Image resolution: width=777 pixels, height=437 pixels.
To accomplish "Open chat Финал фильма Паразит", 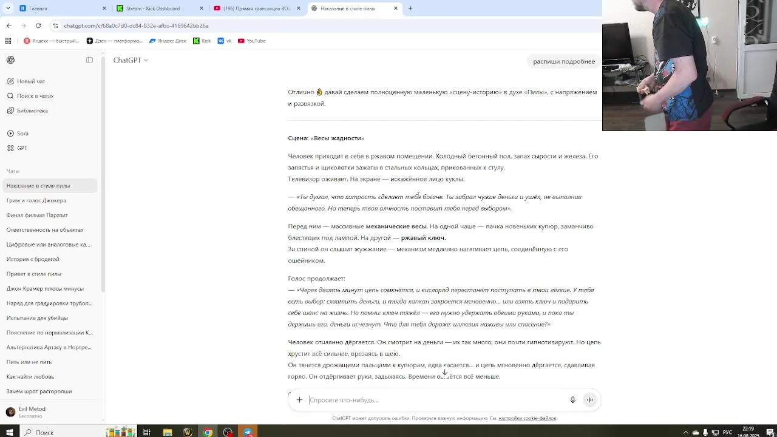I will tap(50, 215).
